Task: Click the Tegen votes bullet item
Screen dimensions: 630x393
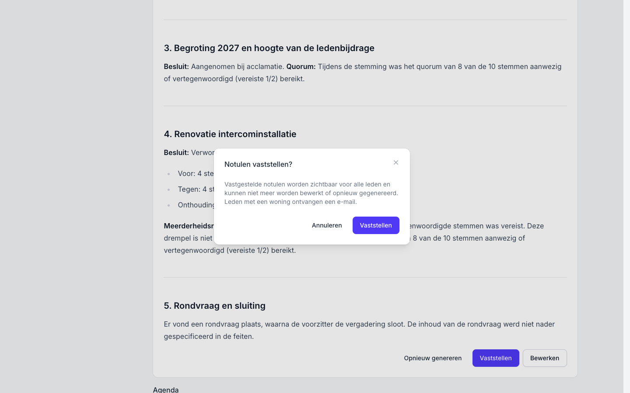Action: (x=196, y=189)
